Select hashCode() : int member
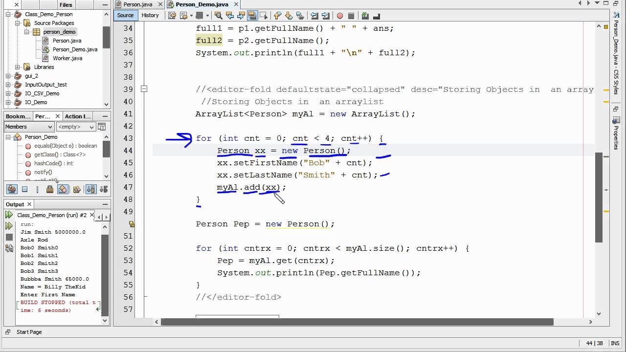 [x=53, y=163]
